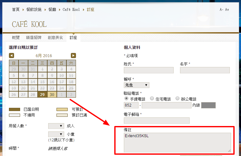Open 訂座 breadcrumb link
The height and width of the screenshot is (156, 241).
(91, 10)
